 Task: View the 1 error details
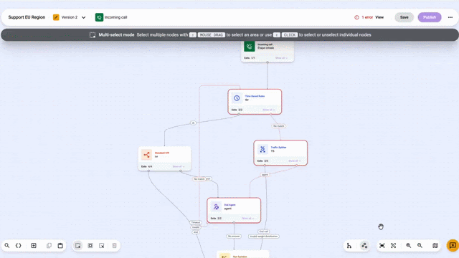pos(379,17)
